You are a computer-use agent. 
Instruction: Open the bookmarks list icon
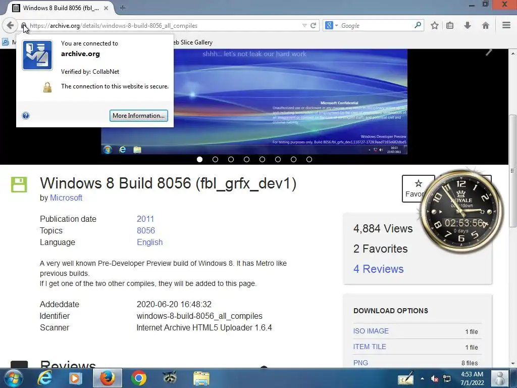pyautogui.click(x=450, y=25)
